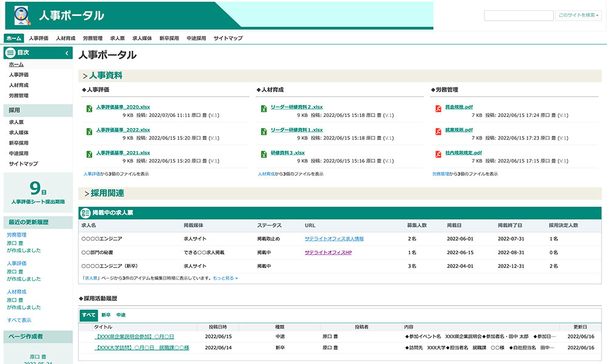Click ホーム in the sidebar table of contents
The width and height of the screenshot is (607, 364).
16,64
